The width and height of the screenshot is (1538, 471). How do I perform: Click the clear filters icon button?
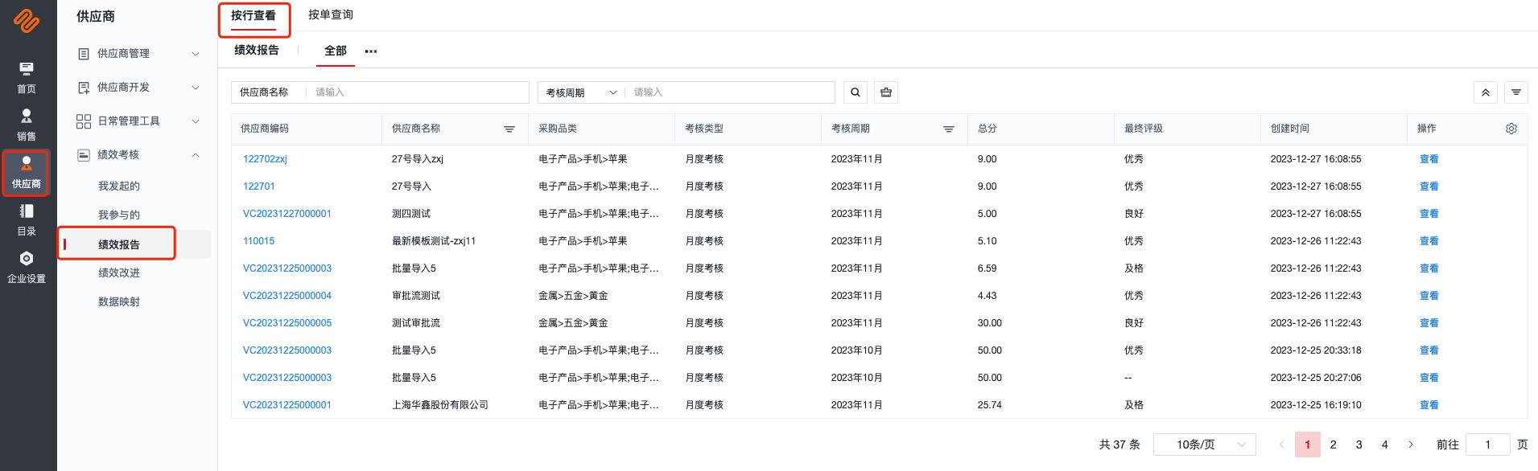pos(886,92)
